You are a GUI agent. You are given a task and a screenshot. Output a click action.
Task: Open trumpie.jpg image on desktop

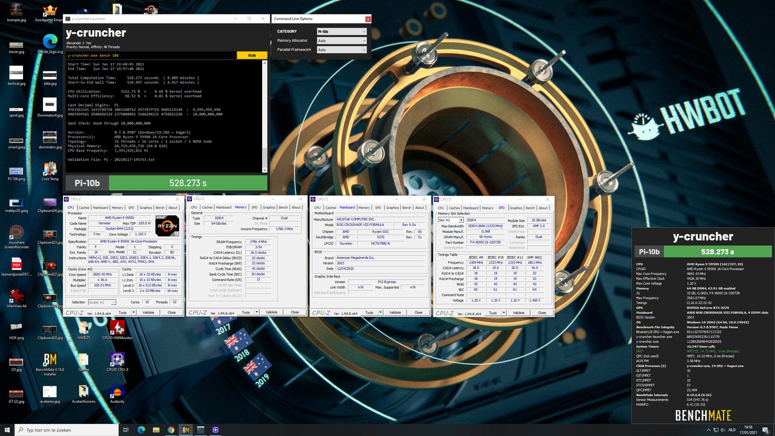(16, 12)
